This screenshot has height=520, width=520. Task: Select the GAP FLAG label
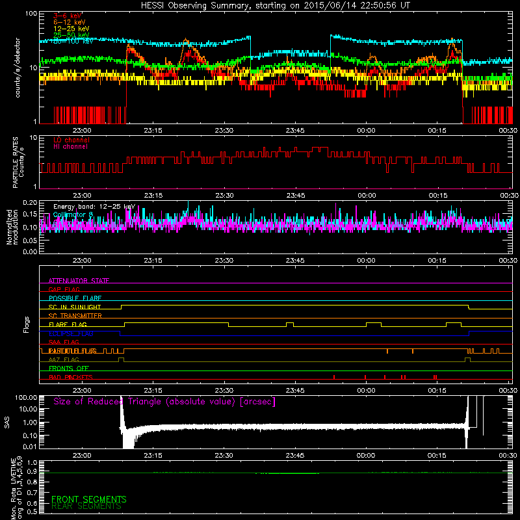64,289
